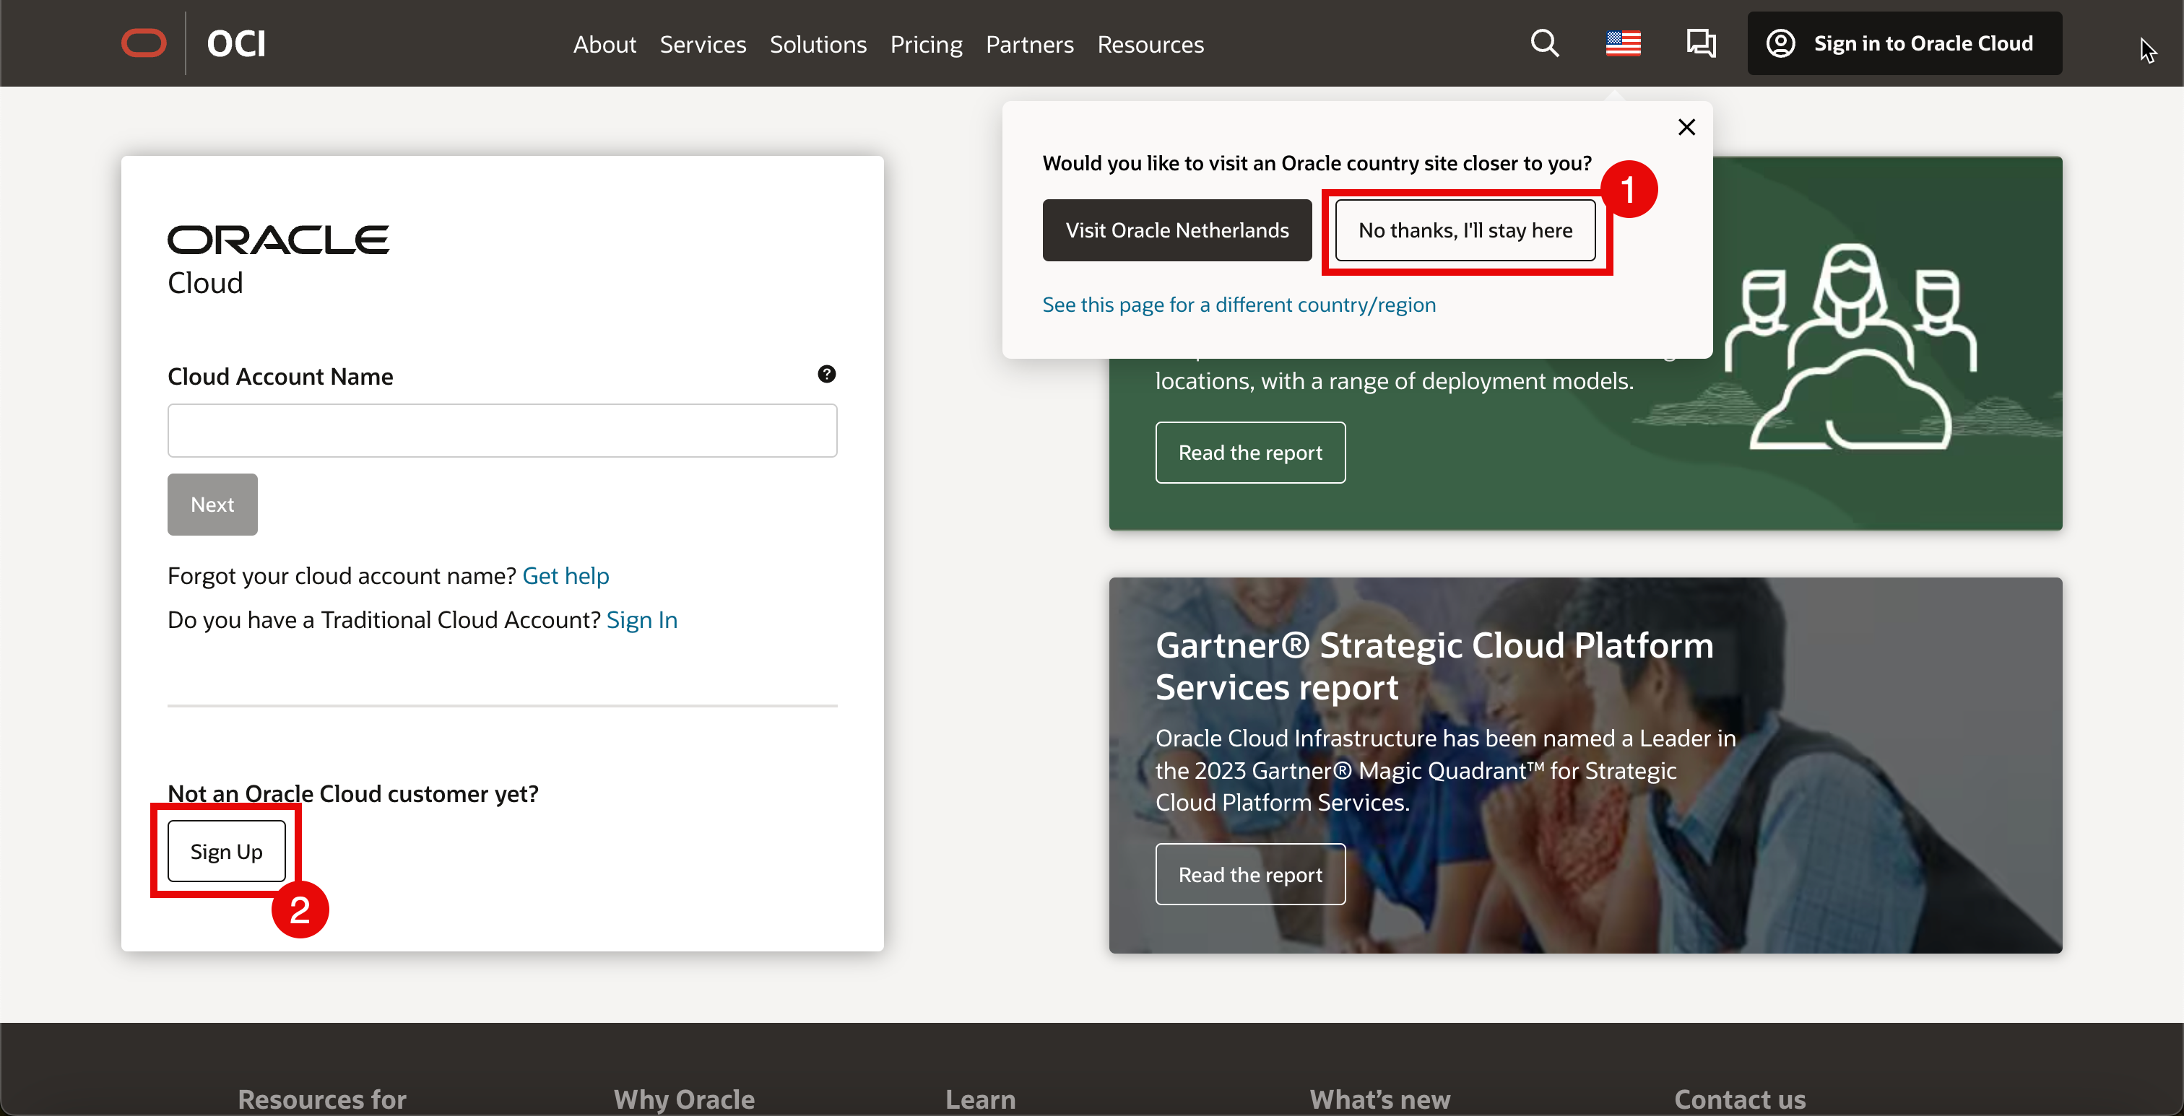The height and width of the screenshot is (1116, 2184).
Task: Expand the Resources menu
Action: [x=1150, y=44]
